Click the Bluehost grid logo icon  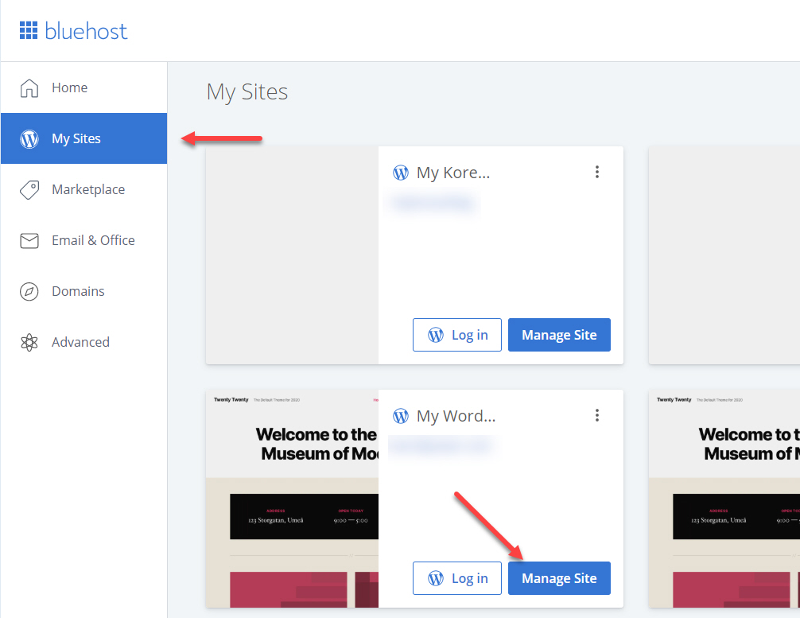29,30
